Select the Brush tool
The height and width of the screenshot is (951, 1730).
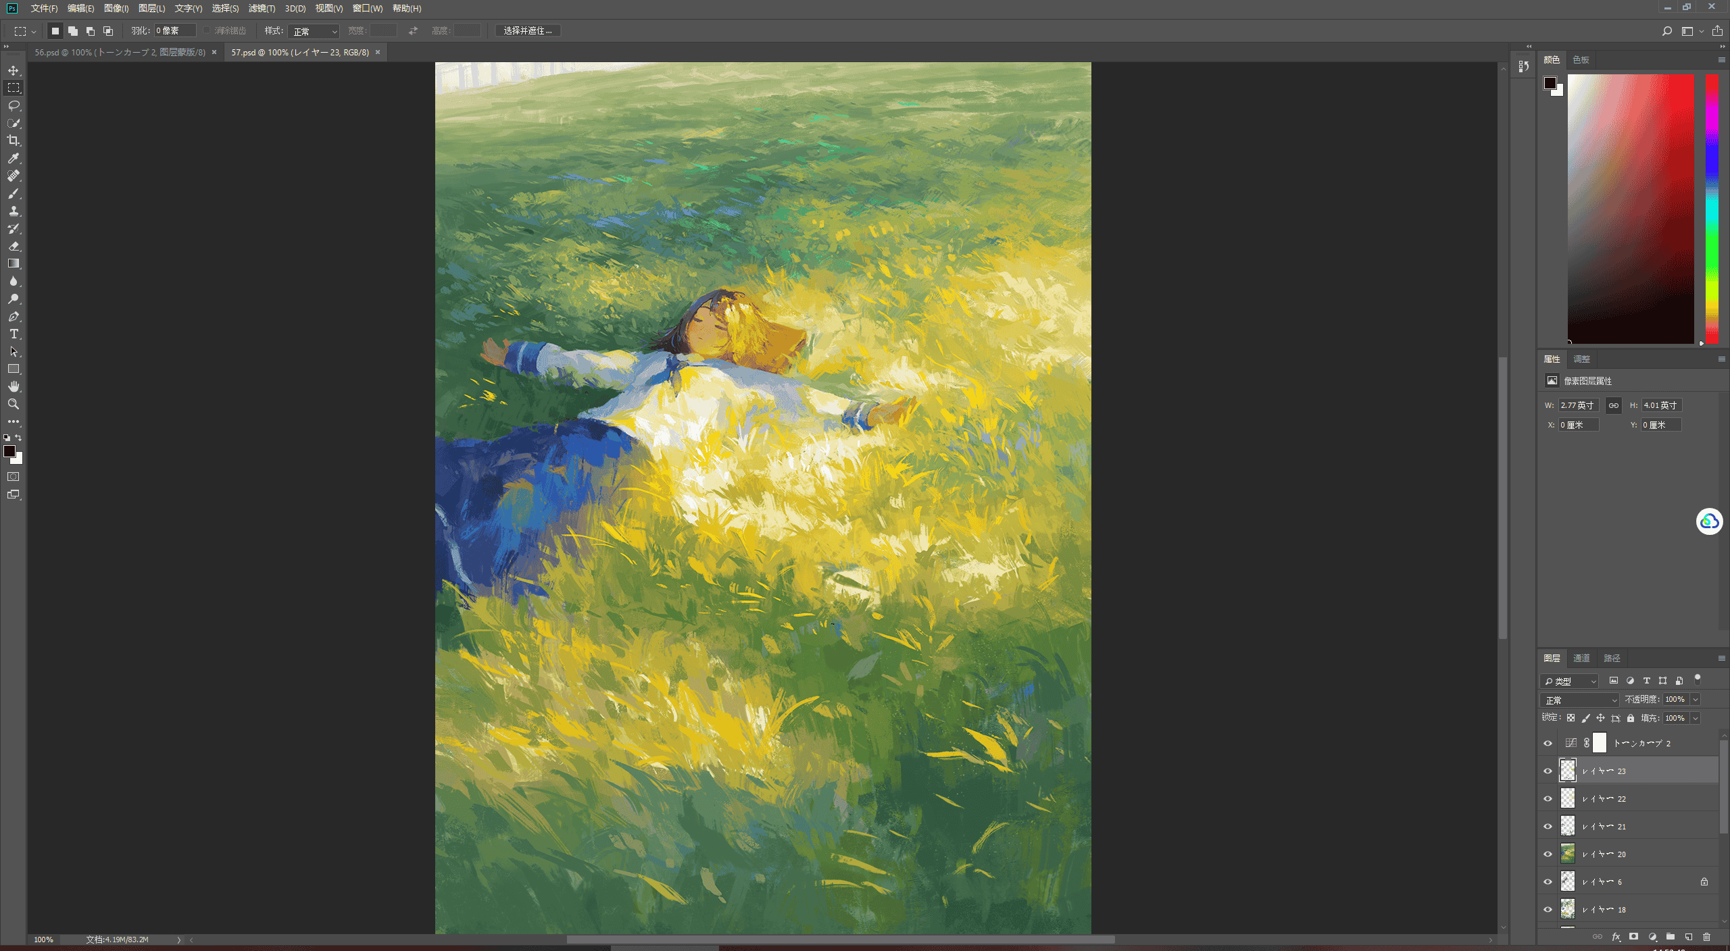tap(14, 193)
